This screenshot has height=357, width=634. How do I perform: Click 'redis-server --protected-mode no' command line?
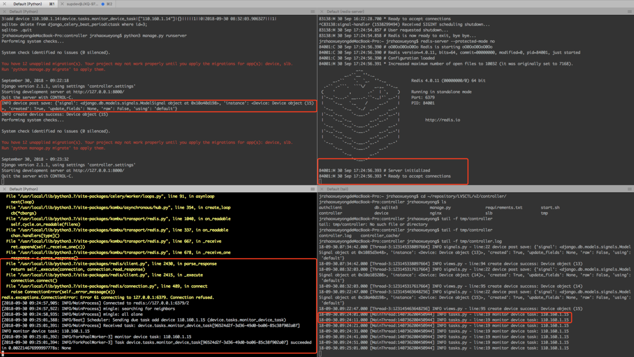point(407,41)
